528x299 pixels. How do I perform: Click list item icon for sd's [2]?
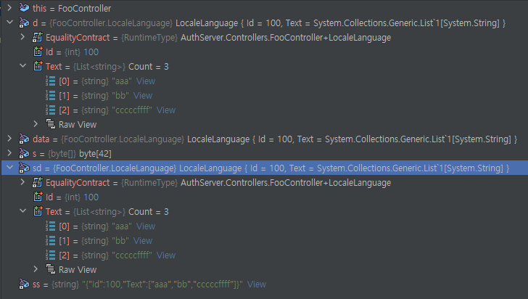50,255
